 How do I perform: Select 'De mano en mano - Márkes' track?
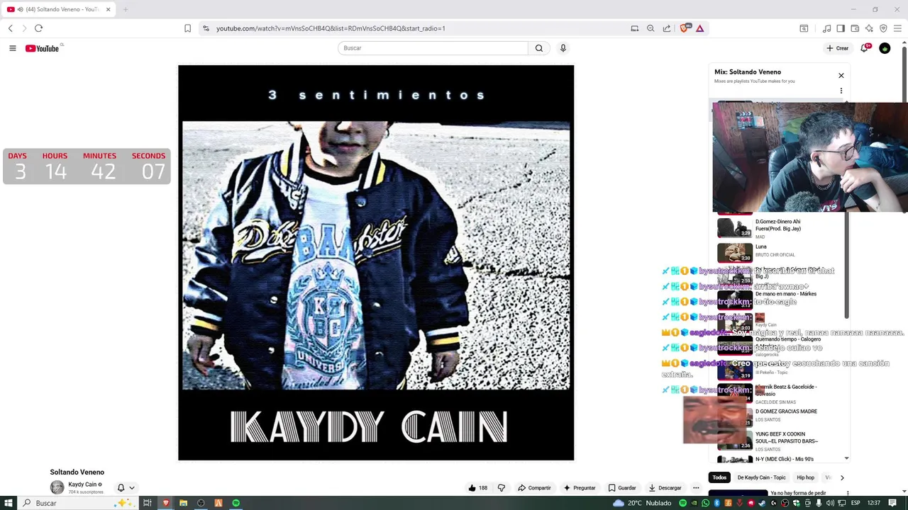coord(786,294)
